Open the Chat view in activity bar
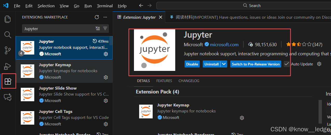 [8, 97]
